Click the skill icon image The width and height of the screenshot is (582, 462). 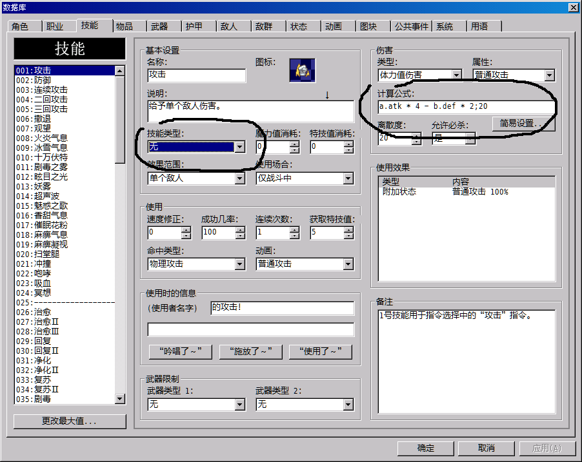pos(303,70)
